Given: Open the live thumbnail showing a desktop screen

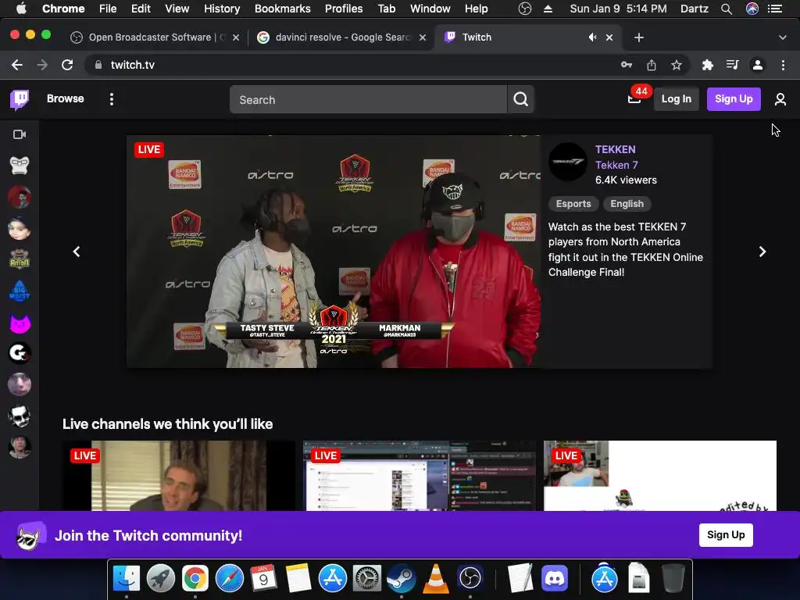Looking at the screenshot, I should [420, 476].
